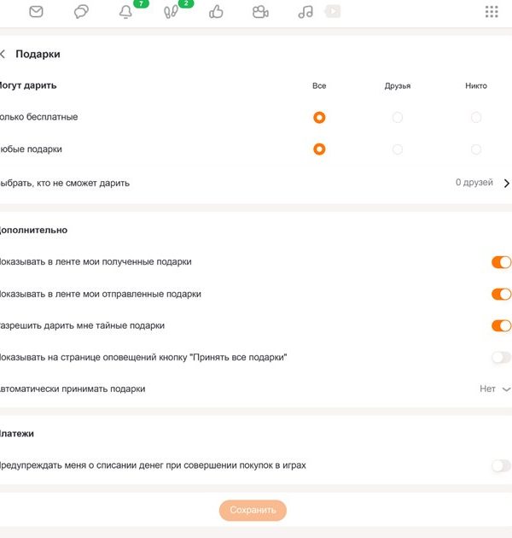Toggle off showing sent gifts in feed
The image size is (512, 538).
pos(501,294)
